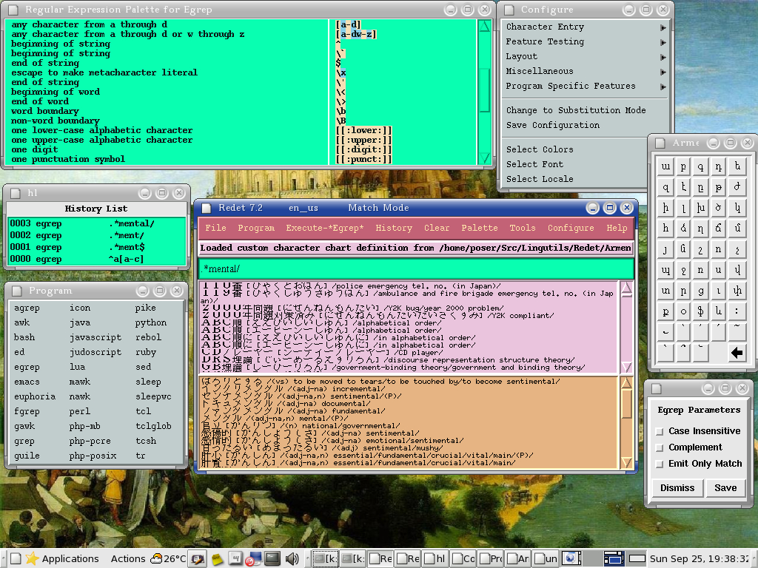Toggle the Complement checkbox

(659, 447)
